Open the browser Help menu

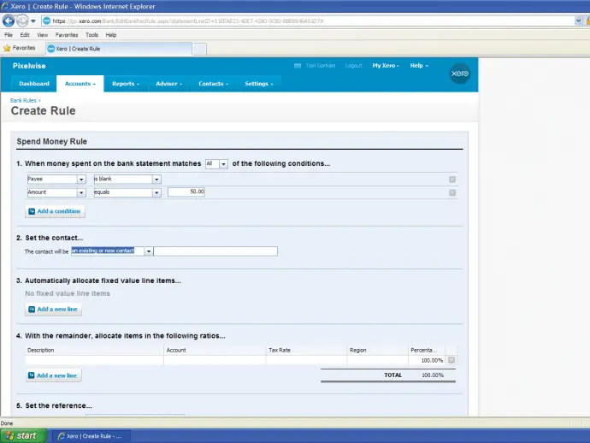pyautogui.click(x=110, y=35)
